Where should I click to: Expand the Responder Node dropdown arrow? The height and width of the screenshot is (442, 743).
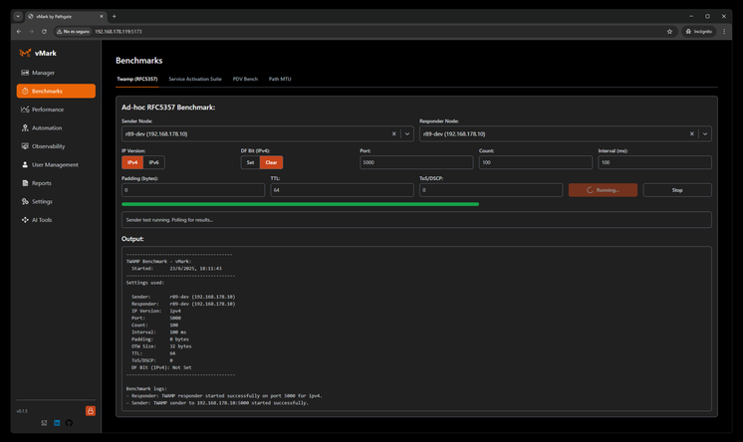(705, 134)
